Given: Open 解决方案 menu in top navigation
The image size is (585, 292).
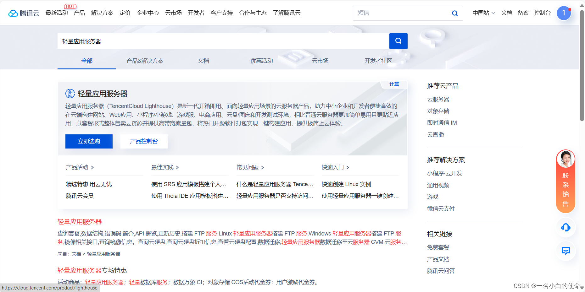Looking at the screenshot, I should pos(102,13).
